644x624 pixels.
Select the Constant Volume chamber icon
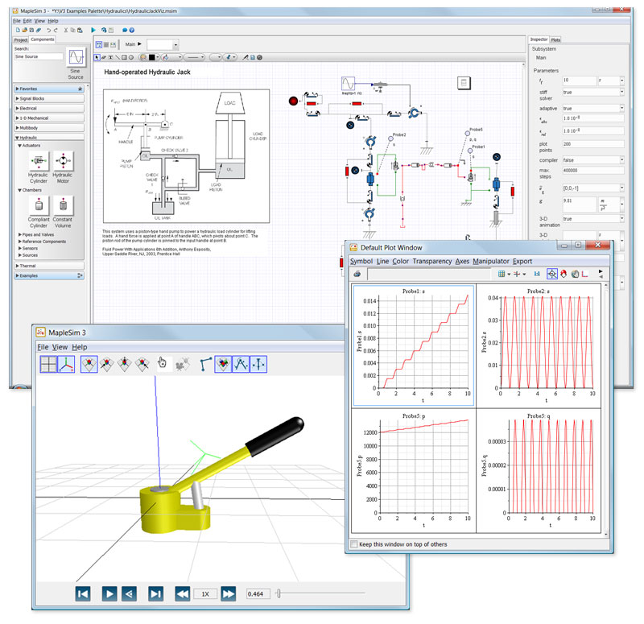pos(63,206)
